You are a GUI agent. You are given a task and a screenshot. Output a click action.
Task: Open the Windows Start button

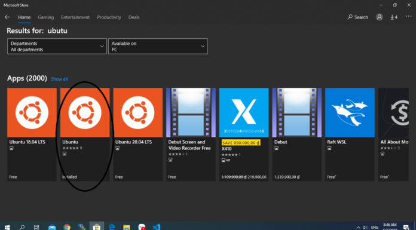click(x=7, y=227)
